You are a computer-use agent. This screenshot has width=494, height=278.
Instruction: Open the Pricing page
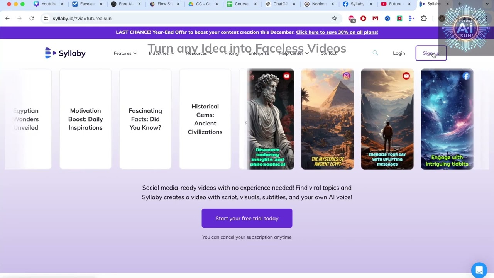tap(232, 53)
